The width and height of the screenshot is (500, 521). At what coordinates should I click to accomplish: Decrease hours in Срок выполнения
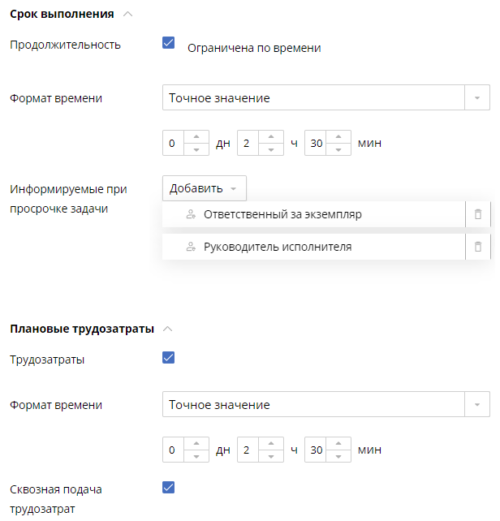click(271, 149)
